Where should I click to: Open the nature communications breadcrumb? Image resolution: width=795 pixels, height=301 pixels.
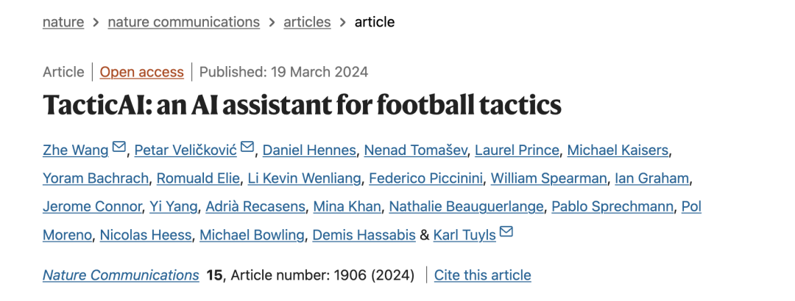click(183, 22)
